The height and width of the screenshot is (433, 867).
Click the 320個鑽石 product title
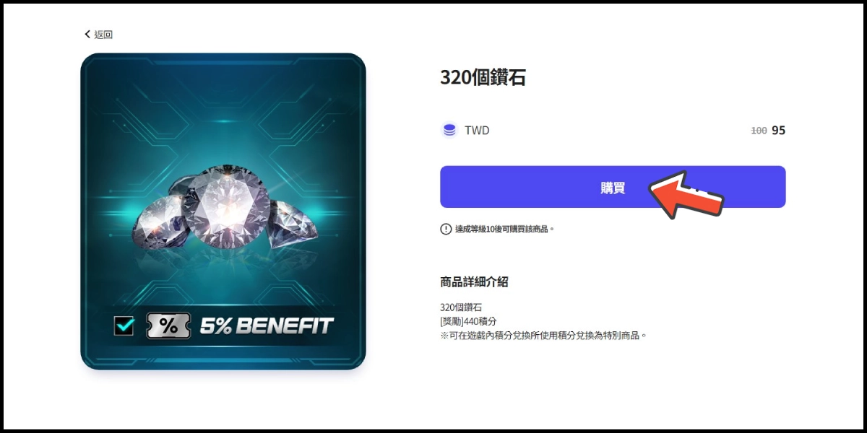pos(483,78)
